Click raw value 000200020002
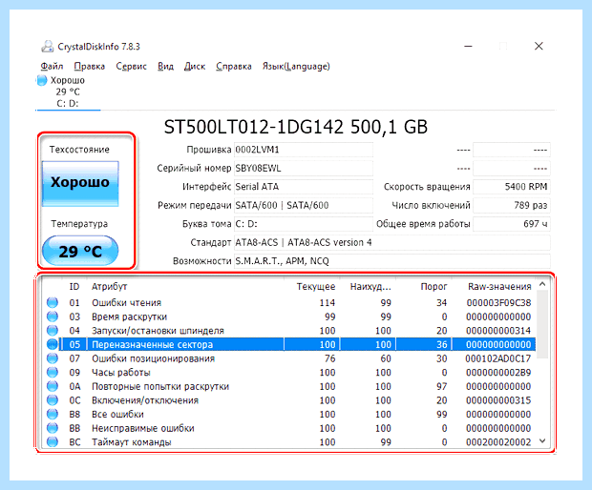 [x=498, y=441]
